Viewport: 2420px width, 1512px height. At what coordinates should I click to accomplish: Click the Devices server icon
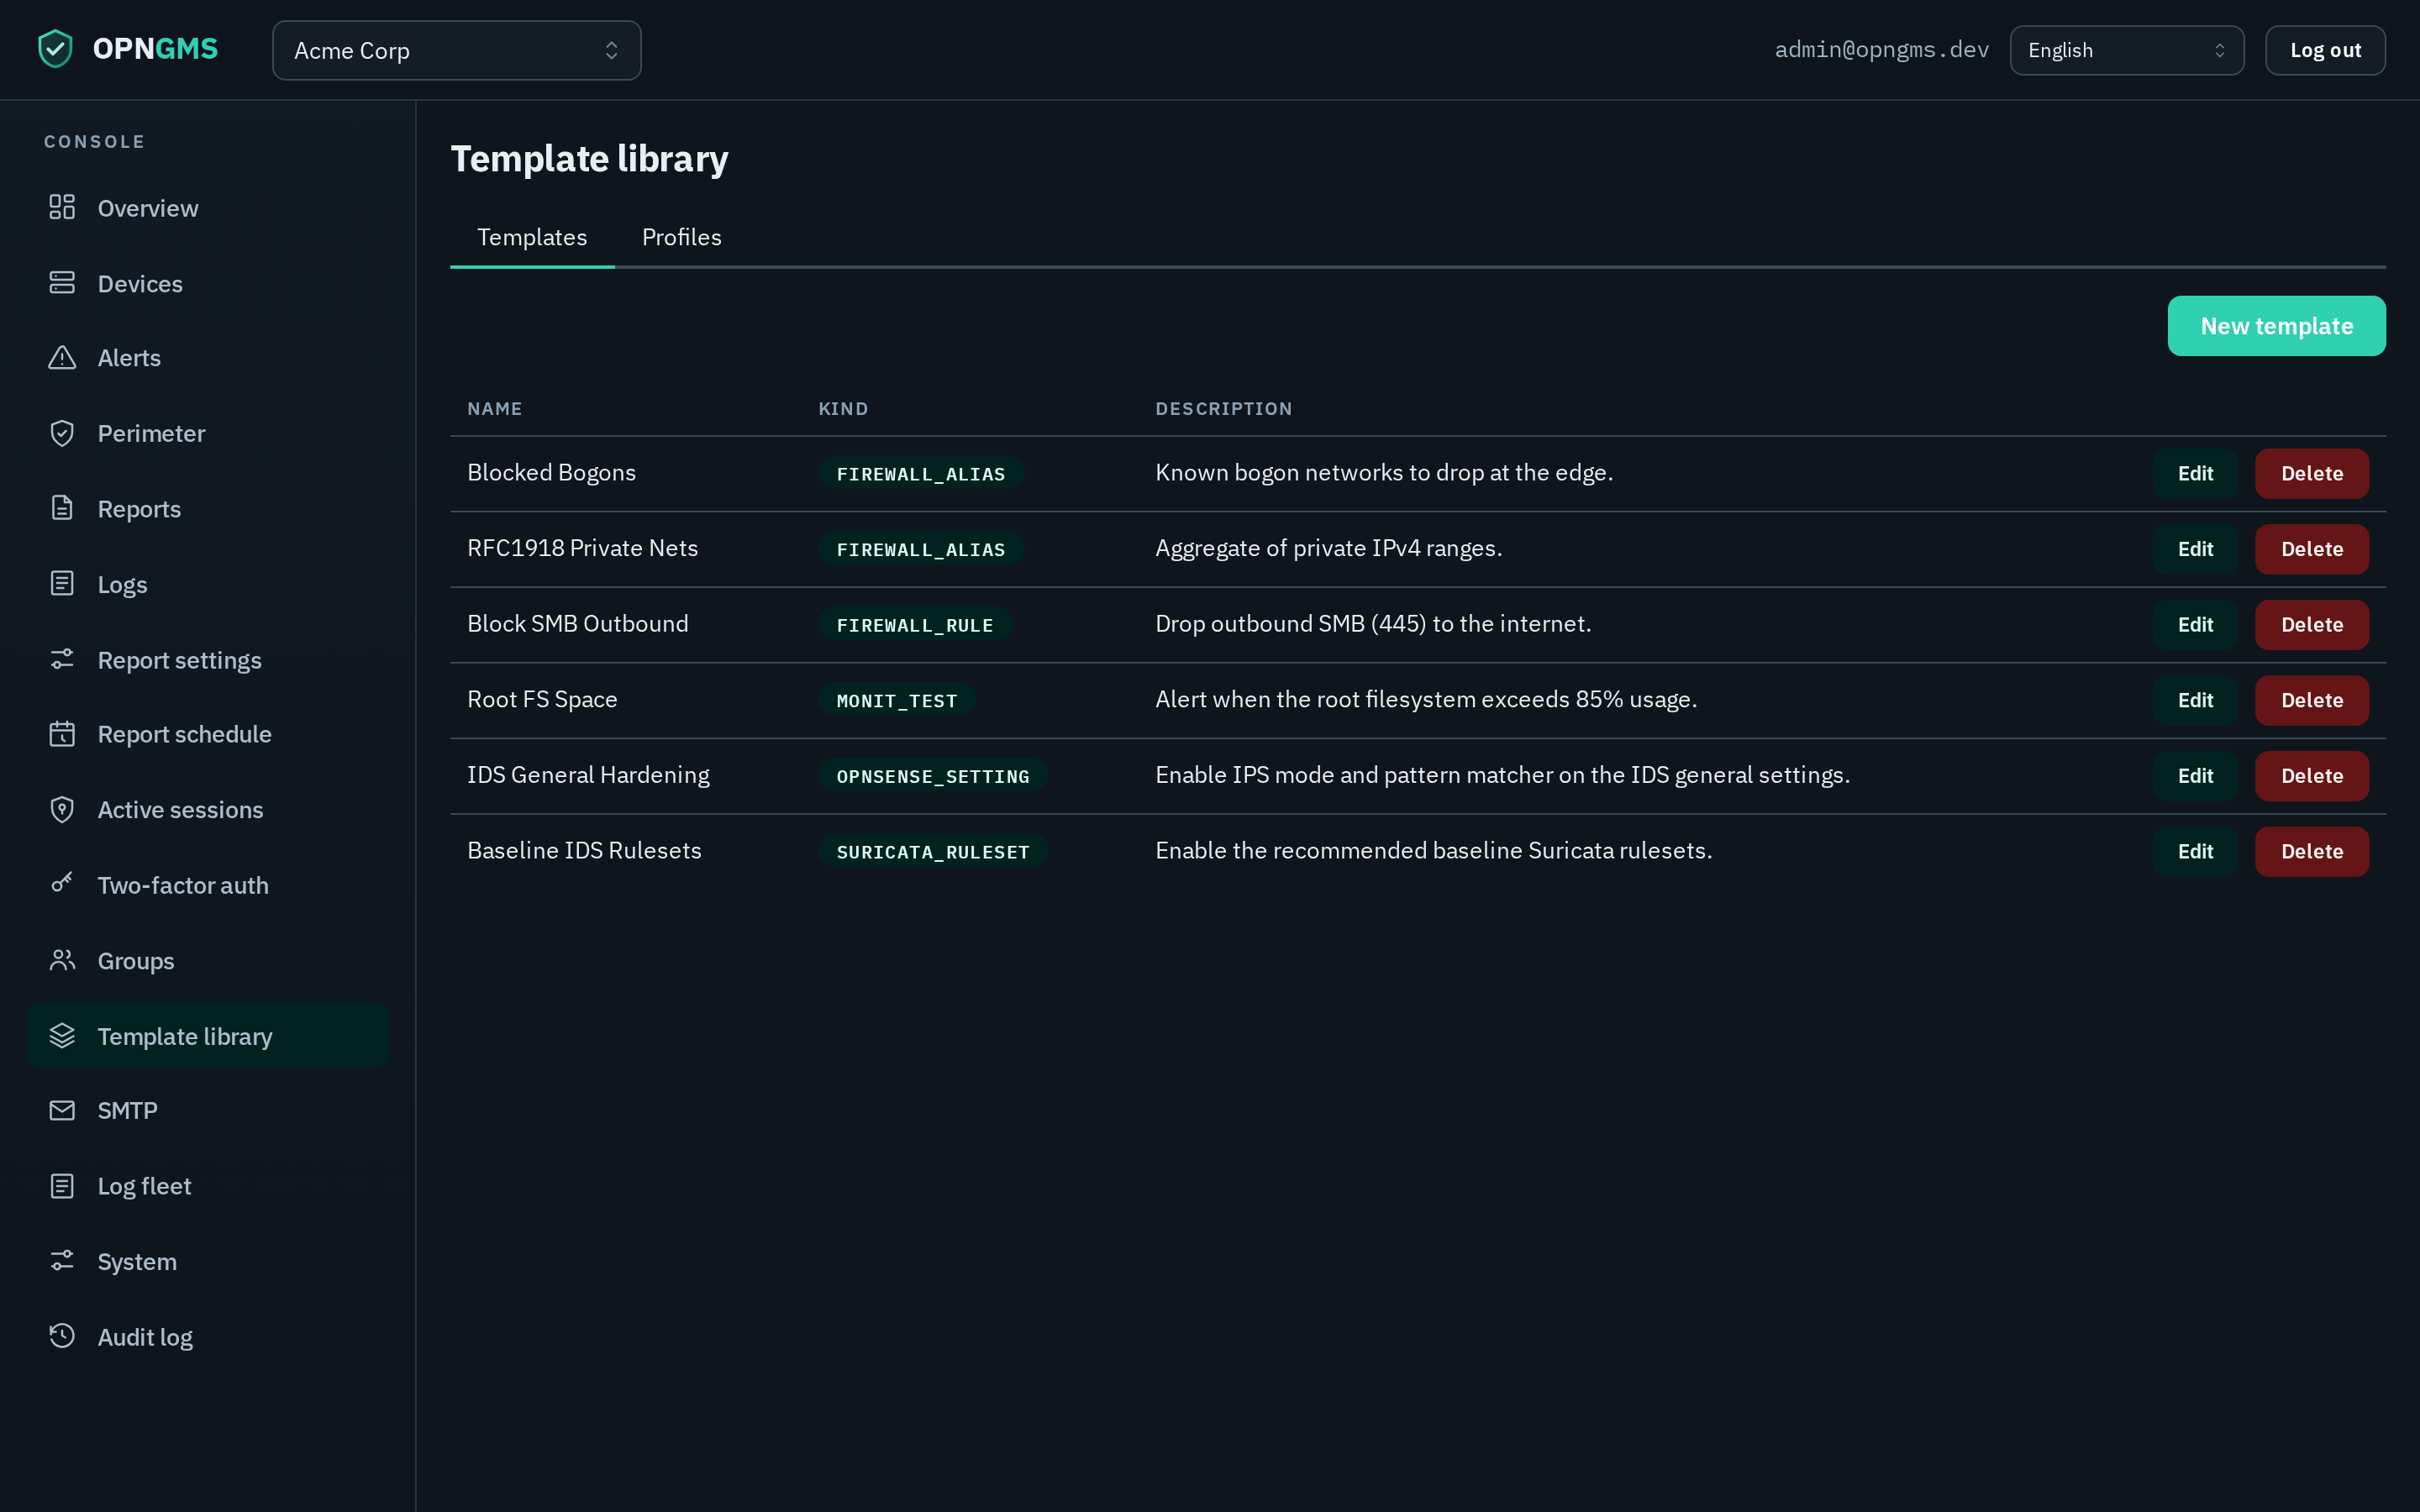pos(62,283)
